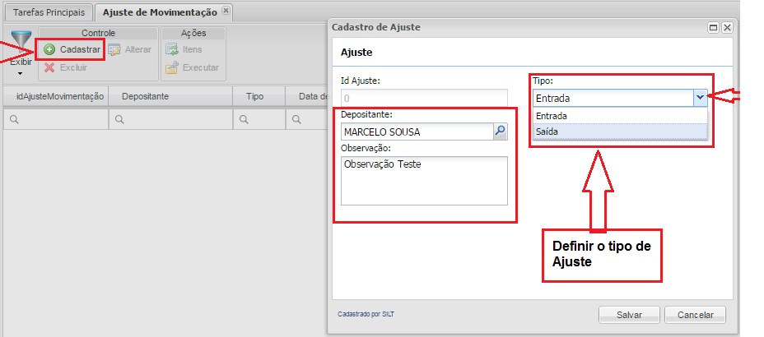Focus the Depositante input field
764x337 pixels.
(x=416, y=131)
